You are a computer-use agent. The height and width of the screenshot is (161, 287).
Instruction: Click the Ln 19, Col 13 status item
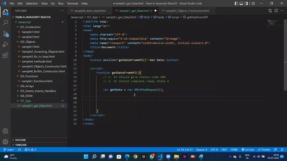(185, 150)
